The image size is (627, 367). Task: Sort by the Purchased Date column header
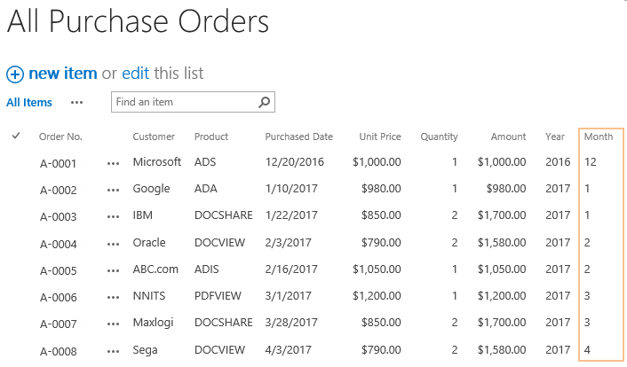click(x=298, y=137)
